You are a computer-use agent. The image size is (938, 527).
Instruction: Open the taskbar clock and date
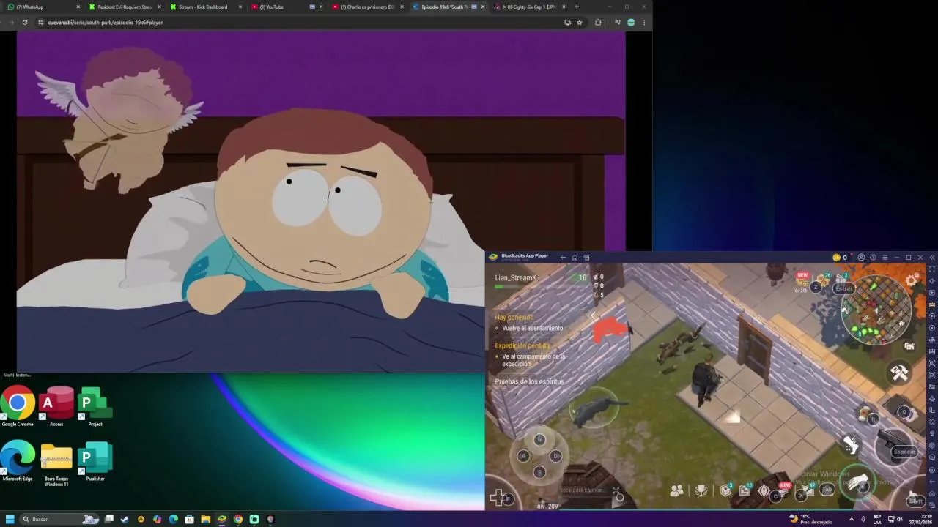pyautogui.click(x=922, y=519)
